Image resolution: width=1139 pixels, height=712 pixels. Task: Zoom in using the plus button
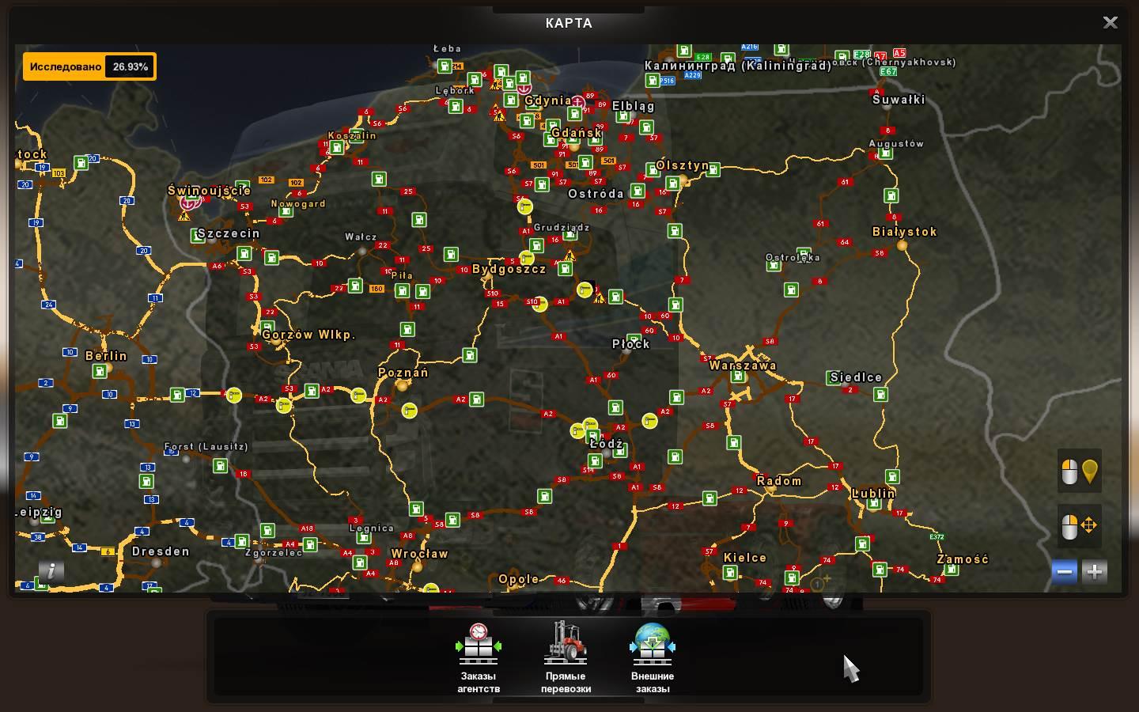coord(1094,571)
